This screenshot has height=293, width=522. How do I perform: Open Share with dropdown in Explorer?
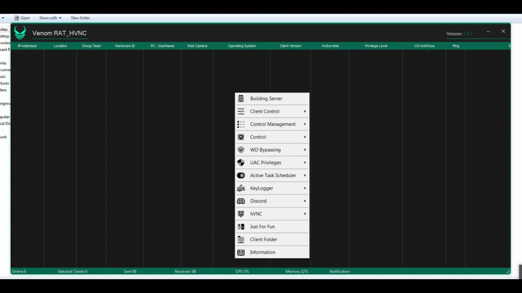(50, 18)
